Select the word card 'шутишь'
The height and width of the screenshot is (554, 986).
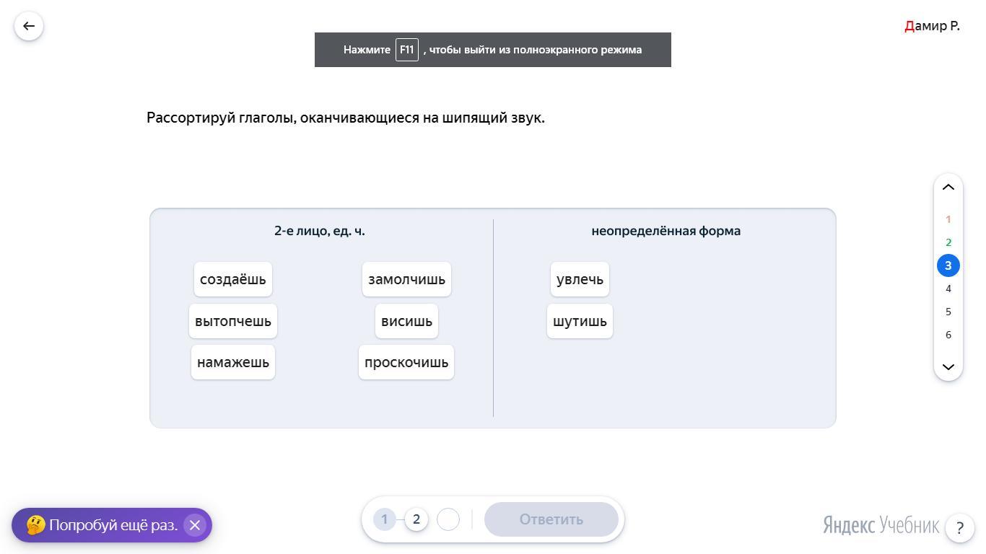580,321
